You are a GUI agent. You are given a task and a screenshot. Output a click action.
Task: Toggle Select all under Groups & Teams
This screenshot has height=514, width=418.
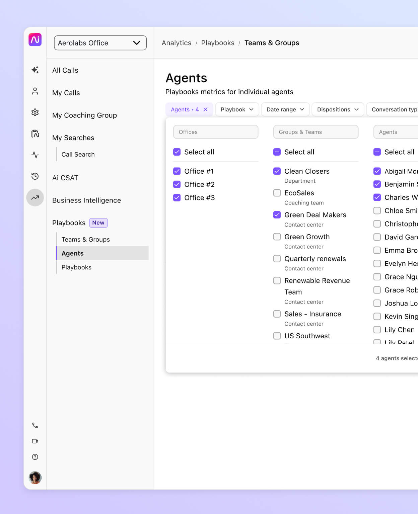point(277,152)
